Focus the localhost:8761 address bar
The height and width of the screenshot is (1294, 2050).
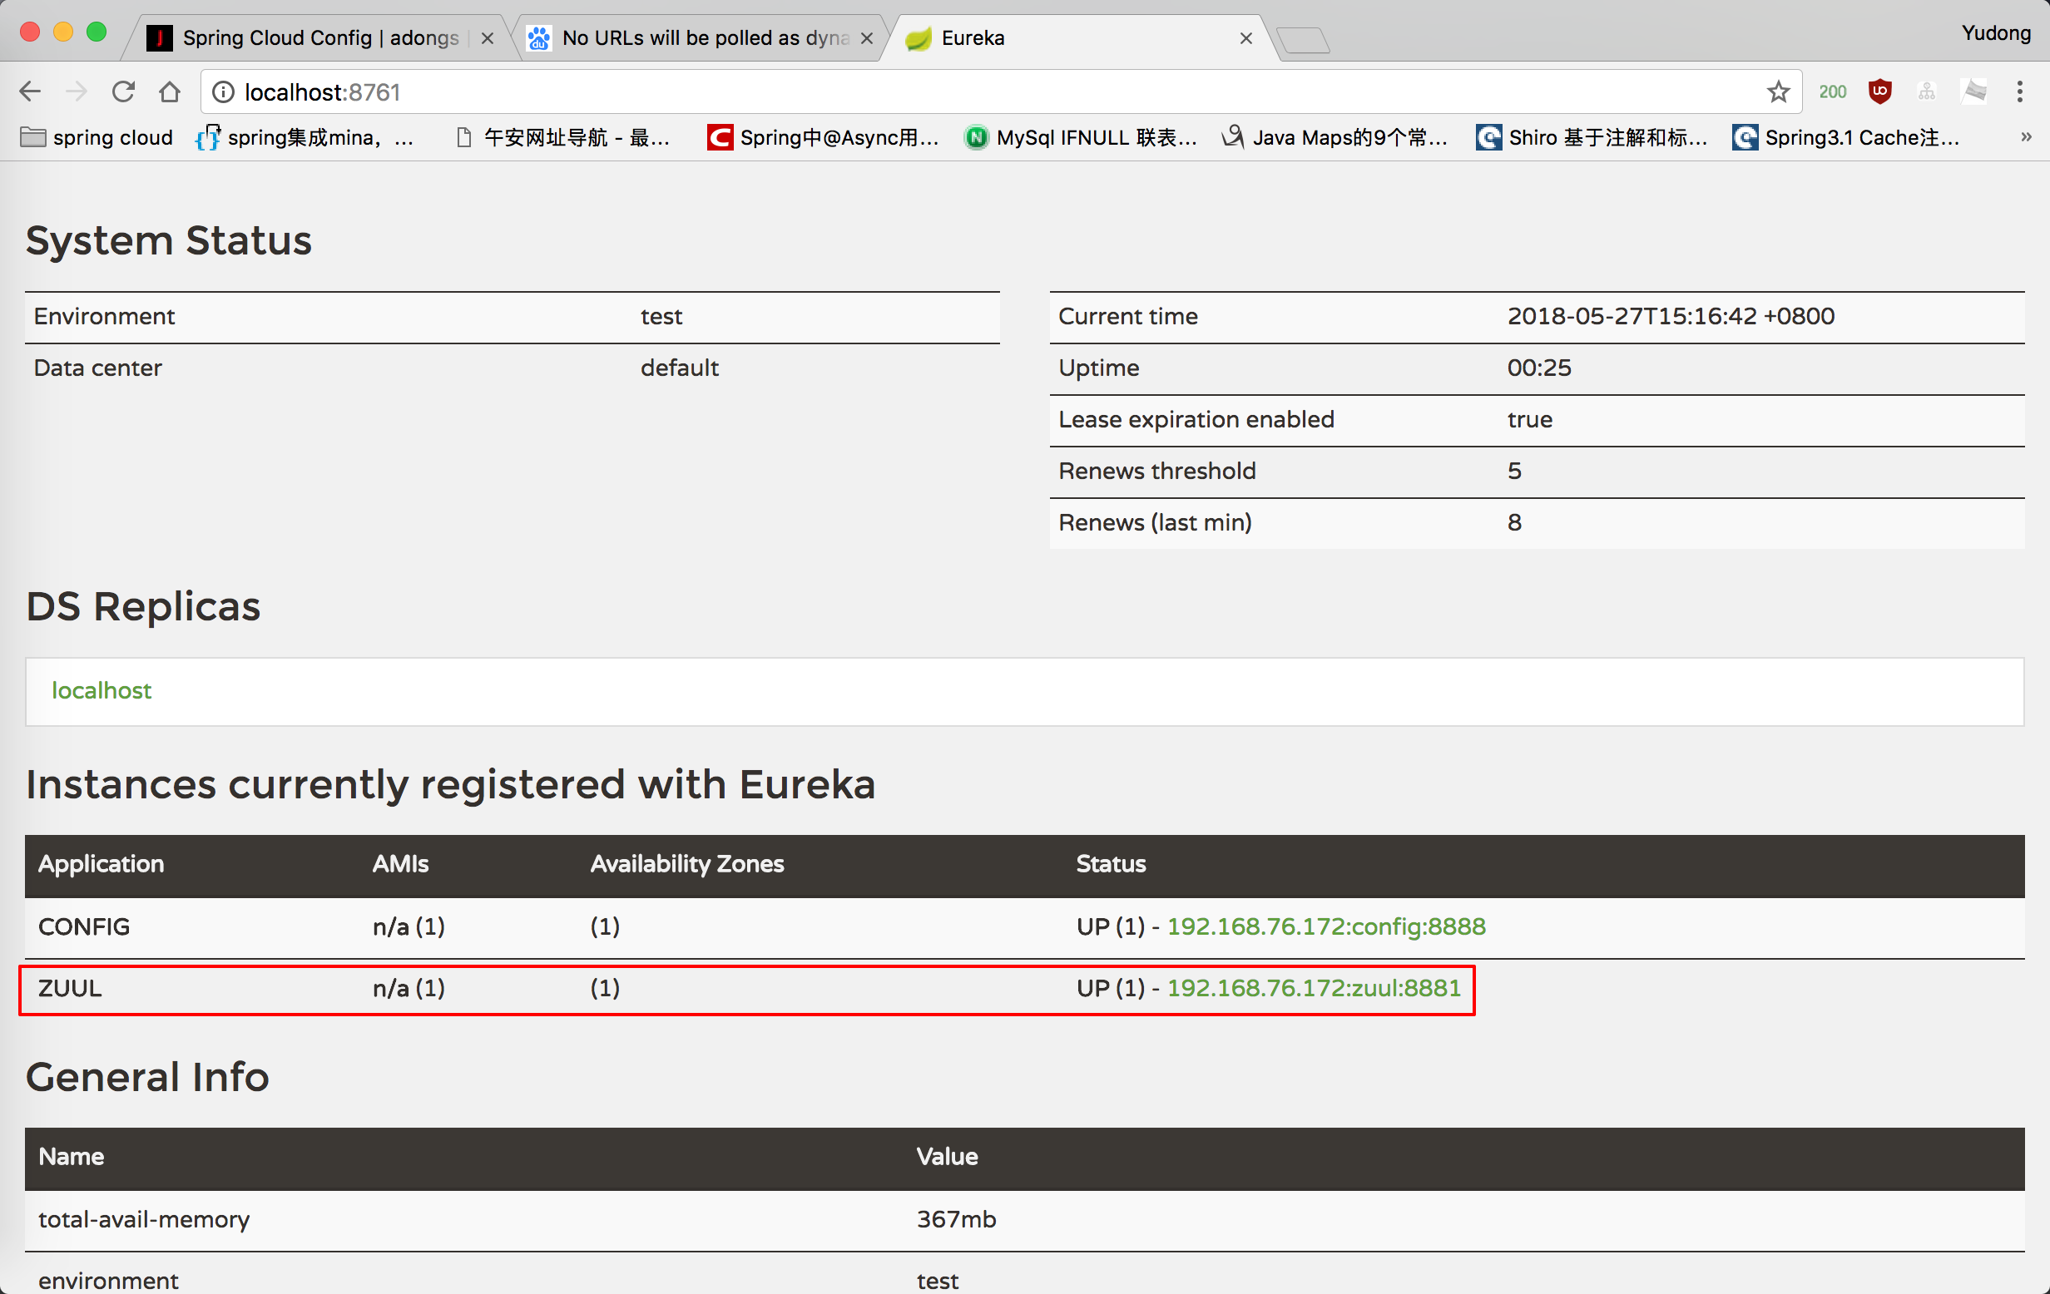937,91
